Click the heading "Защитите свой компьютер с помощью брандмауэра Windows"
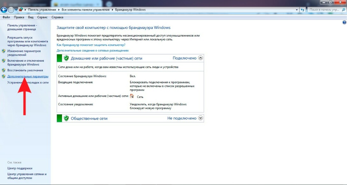This screenshot has width=347, height=185. [x=114, y=28]
